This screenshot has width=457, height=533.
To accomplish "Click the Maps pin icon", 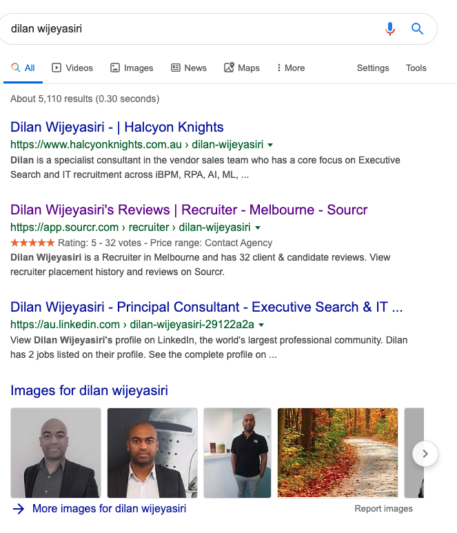I will pyautogui.click(x=229, y=68).
